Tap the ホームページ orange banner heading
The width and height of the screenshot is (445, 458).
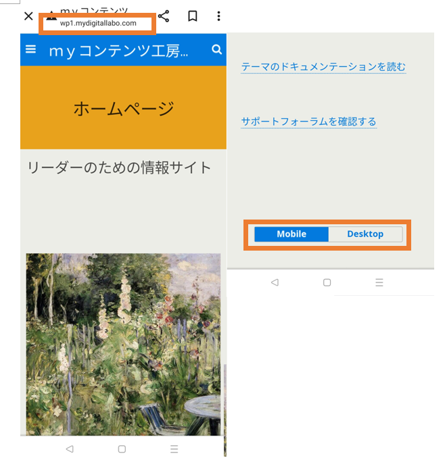coord(123,109)
